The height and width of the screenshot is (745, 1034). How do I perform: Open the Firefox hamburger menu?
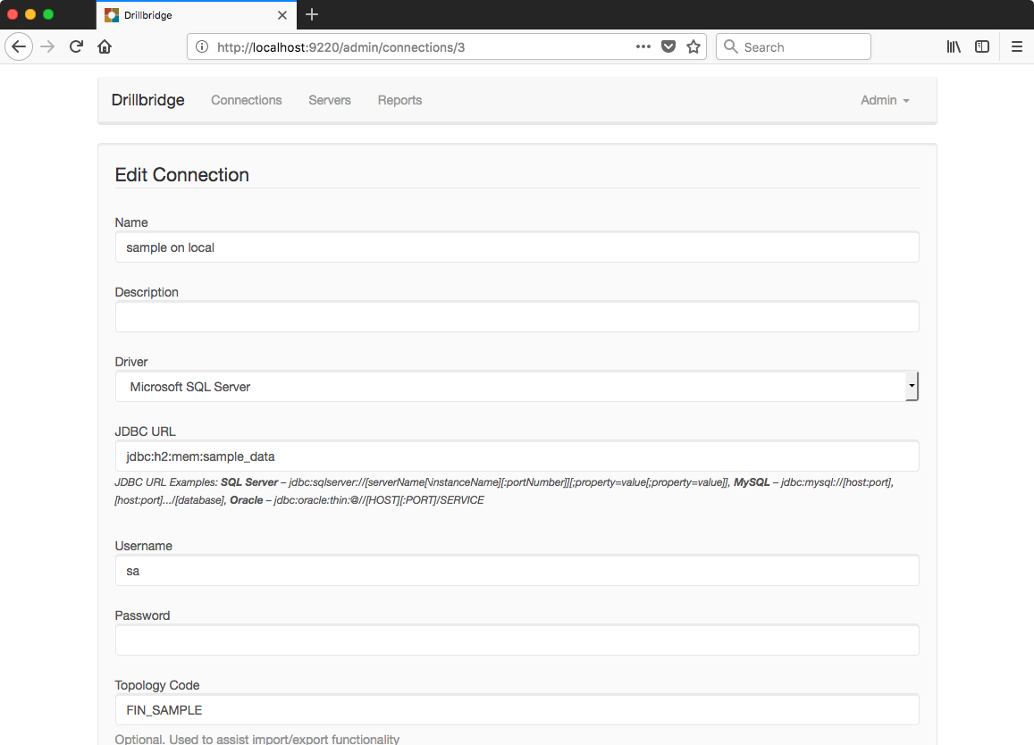tap(1017, 46)
